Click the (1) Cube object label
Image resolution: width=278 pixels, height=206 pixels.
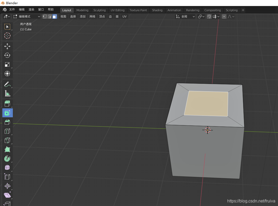pyautogui.click(x=26, y=29)
